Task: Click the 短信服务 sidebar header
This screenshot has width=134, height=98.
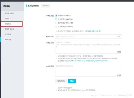Action: (6, 6)
